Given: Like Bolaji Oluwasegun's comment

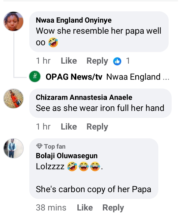Looking at the screenshot, I should 85,208.
